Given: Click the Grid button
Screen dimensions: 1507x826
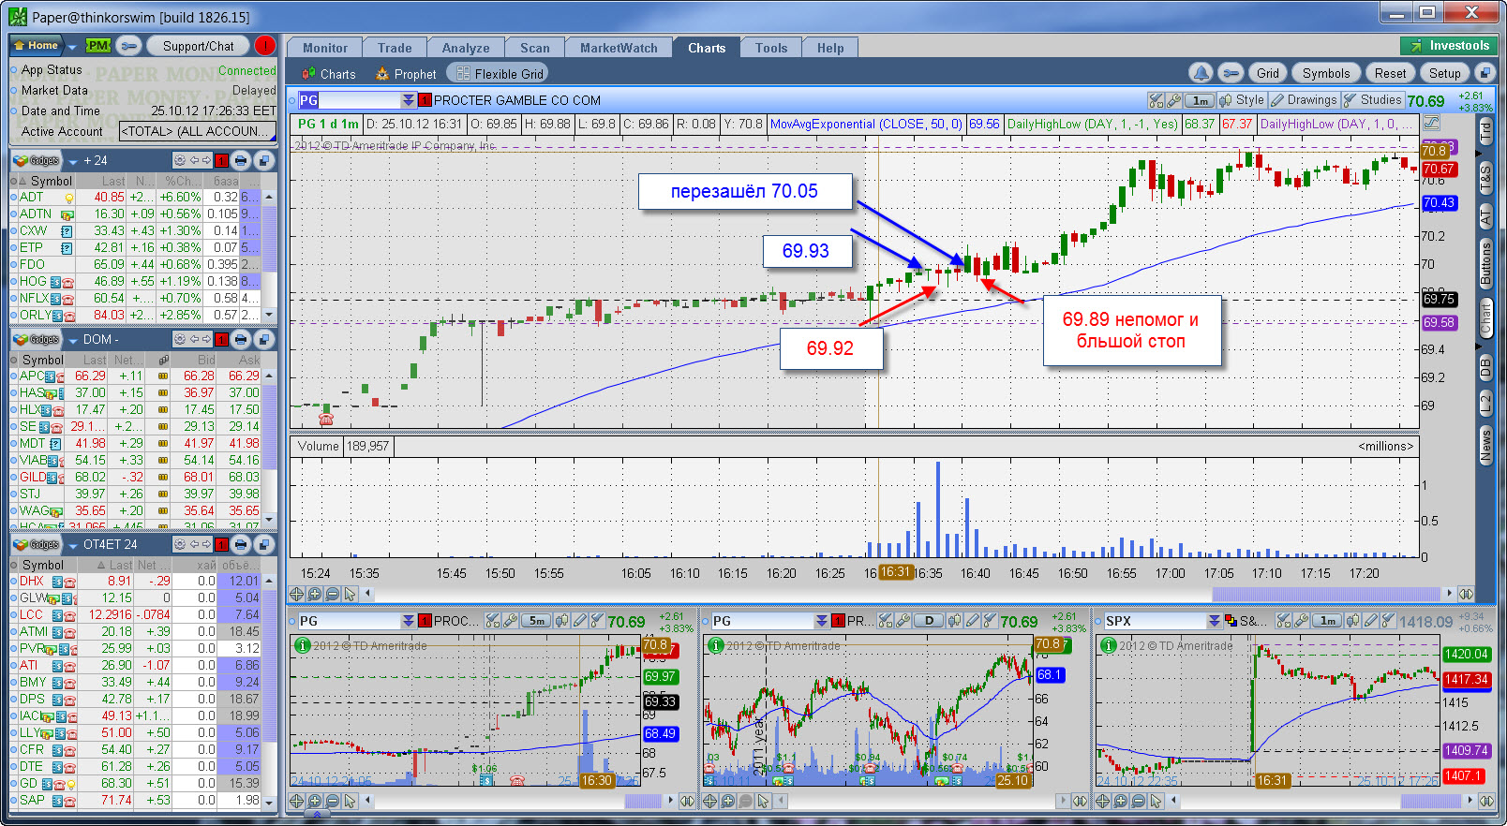Looking at the screenshot, I should click(x=1268, y=73).
